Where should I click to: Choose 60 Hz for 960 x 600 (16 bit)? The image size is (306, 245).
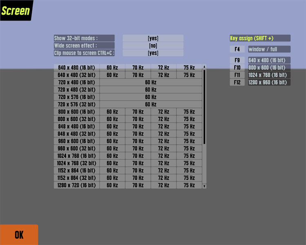coord(112,141)
